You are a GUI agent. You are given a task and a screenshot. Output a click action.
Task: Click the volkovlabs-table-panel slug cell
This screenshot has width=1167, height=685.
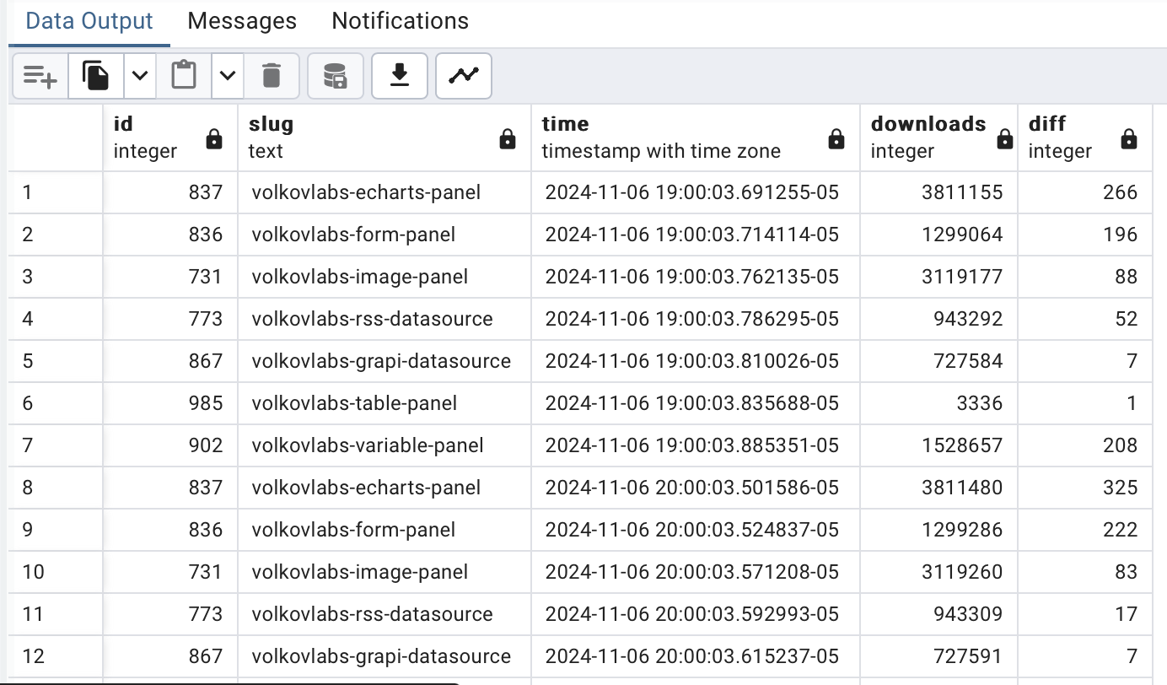point(385,403)
